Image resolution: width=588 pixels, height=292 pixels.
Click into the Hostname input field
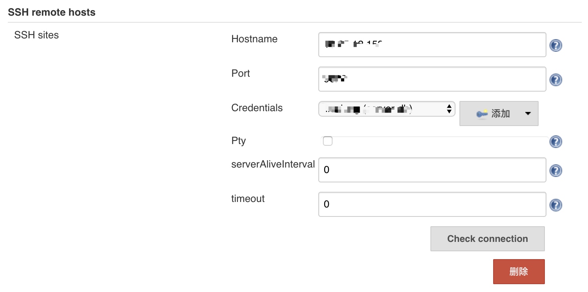coord(432,45)
